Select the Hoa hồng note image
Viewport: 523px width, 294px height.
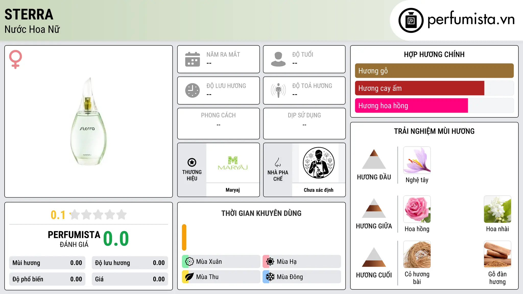pyautogui.click(x=417, y=209)
